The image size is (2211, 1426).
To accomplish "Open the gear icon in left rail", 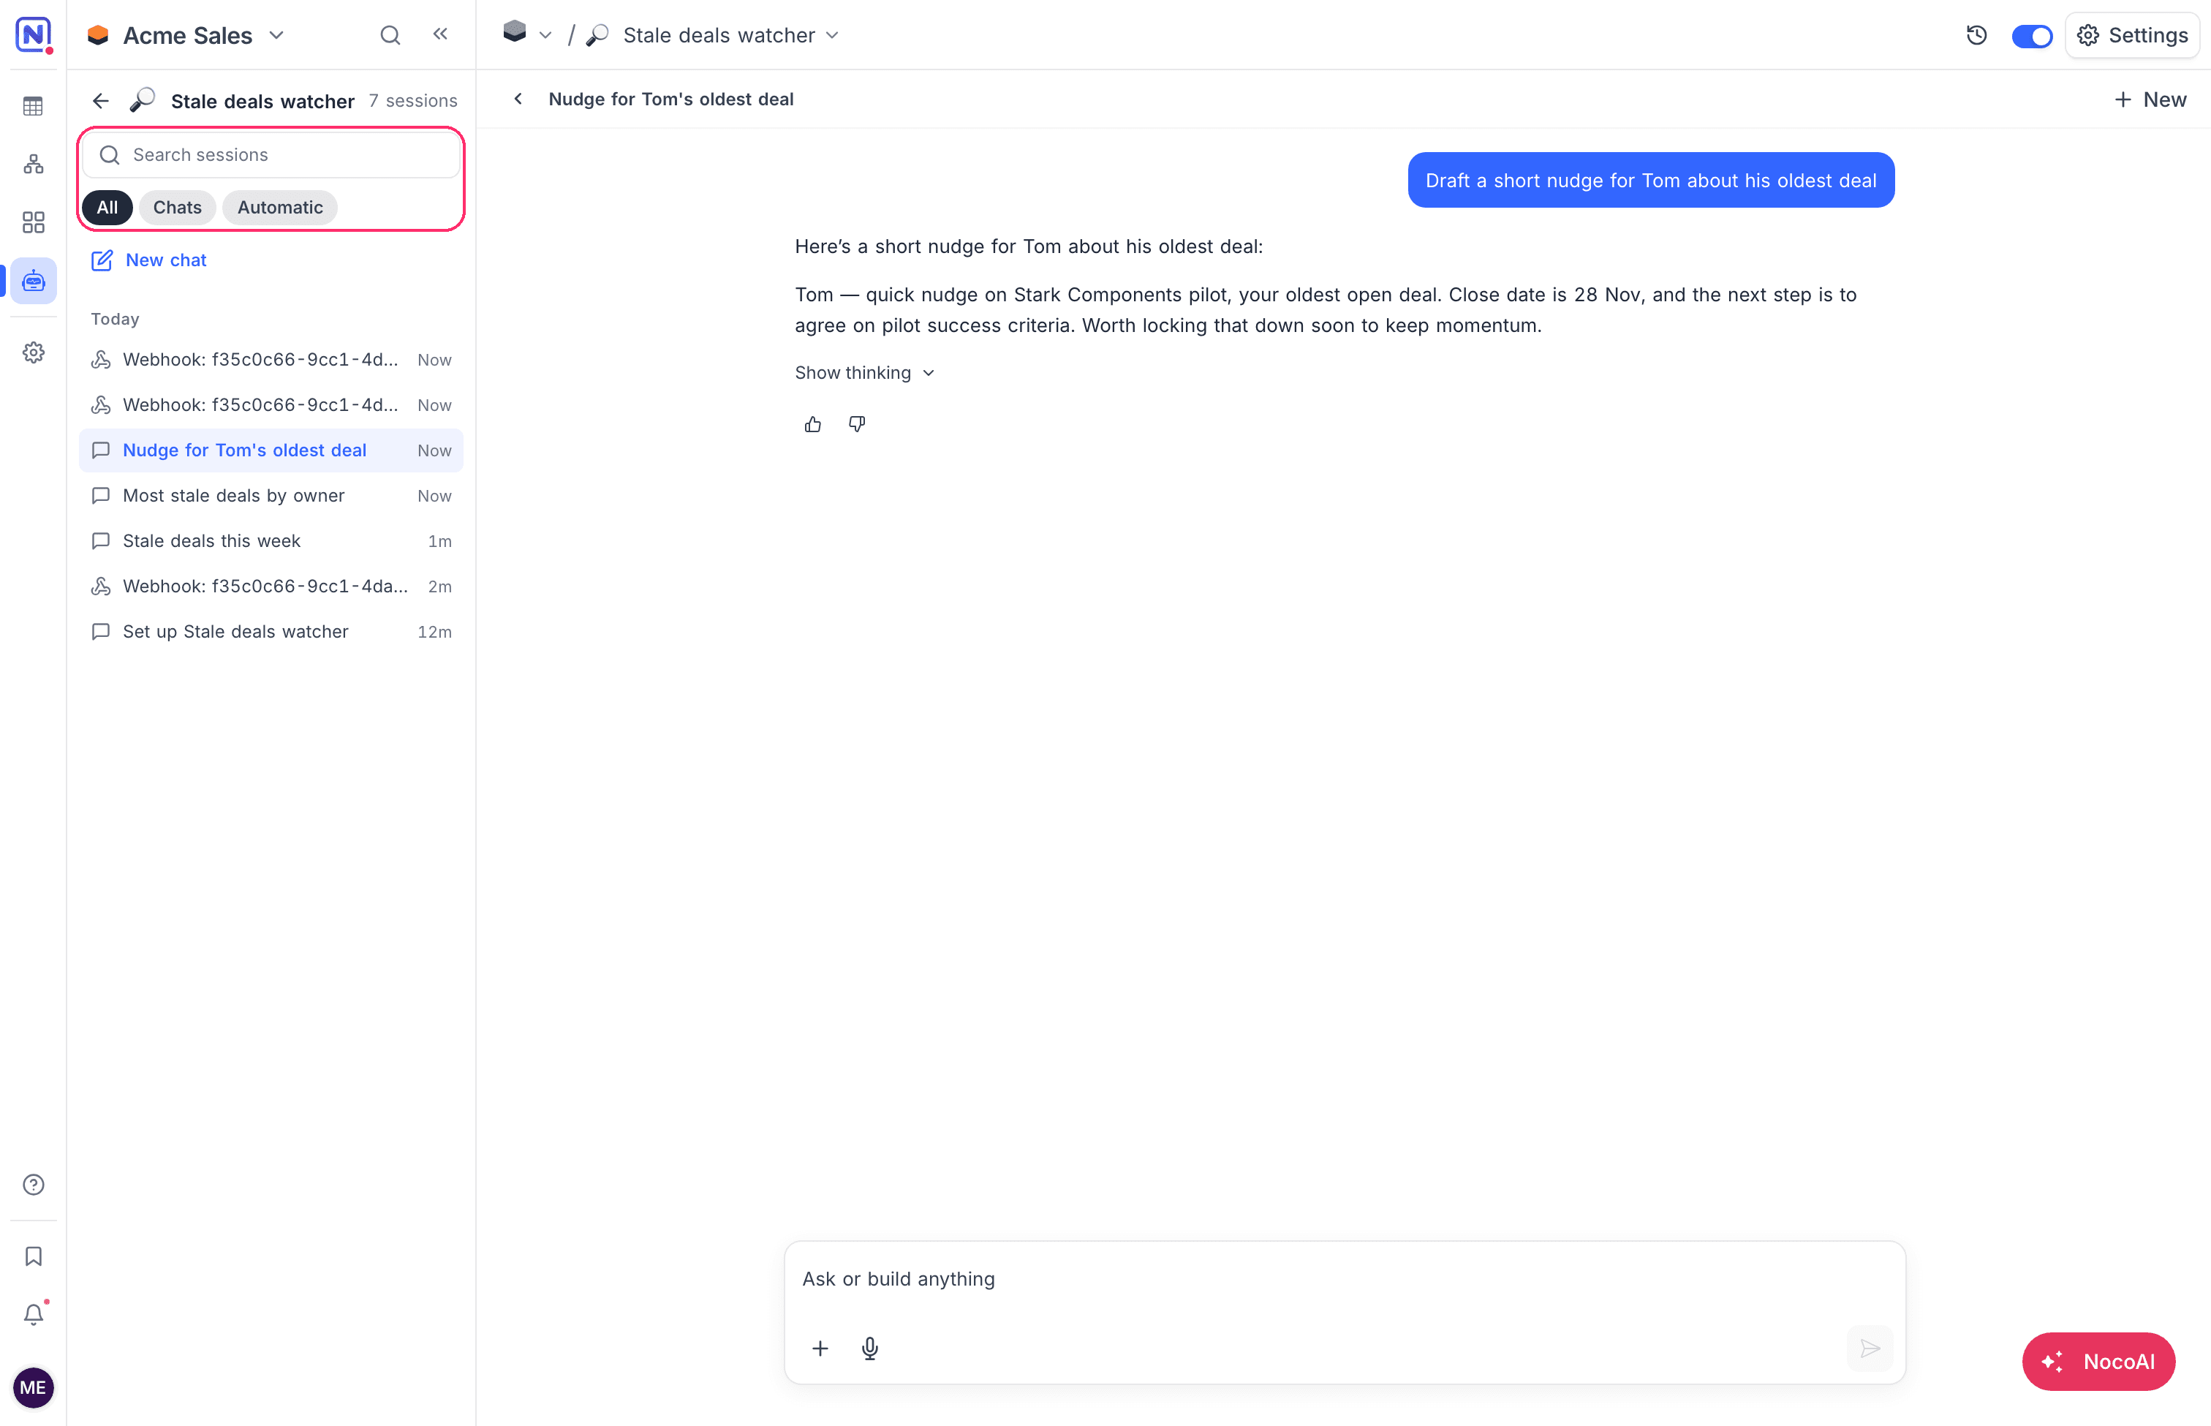I will [34, 352].
